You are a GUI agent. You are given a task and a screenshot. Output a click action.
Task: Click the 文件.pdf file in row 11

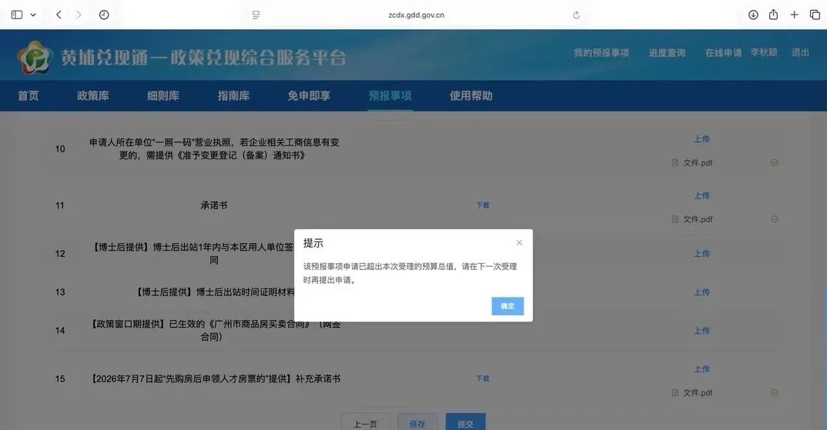point(698,219)
